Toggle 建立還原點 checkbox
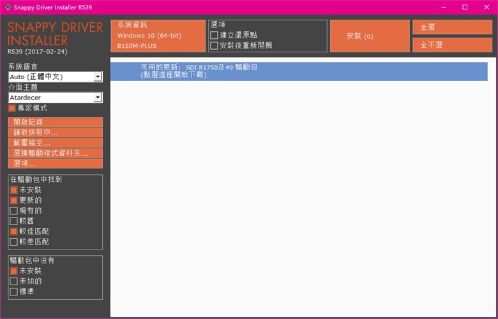498x319 pixels. click(x=214, y=35)
